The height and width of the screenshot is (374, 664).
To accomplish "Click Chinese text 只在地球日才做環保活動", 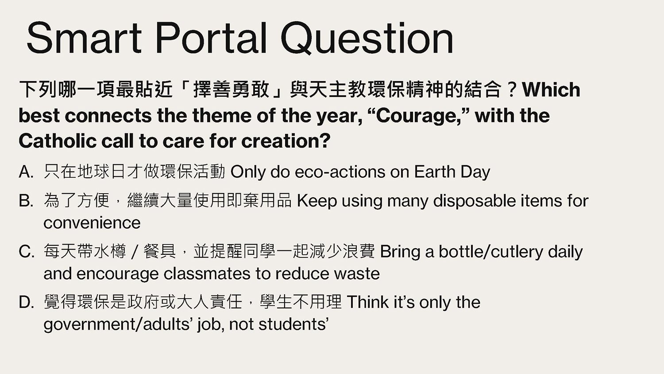I will point(134,172).
